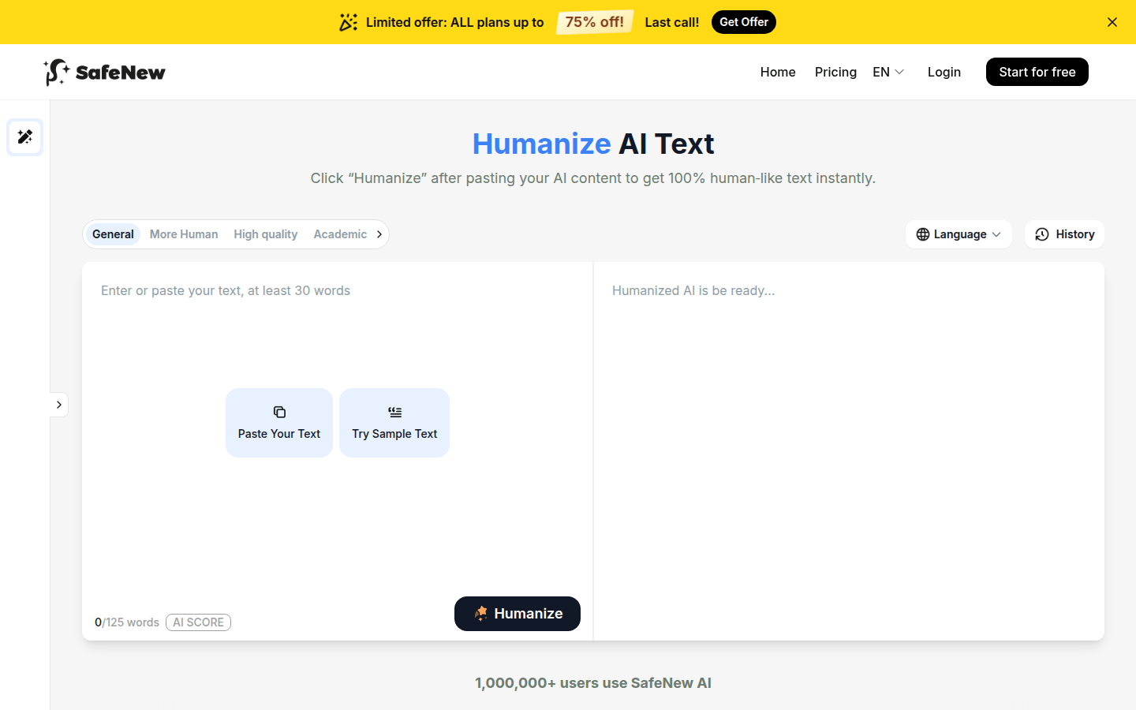Screen dimensions: 1136x710
Task: Select the General mode tab
Action: [113, 234]
